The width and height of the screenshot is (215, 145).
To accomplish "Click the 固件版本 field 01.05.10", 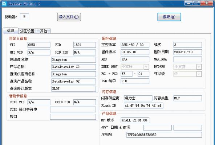I will pos(135,52).
